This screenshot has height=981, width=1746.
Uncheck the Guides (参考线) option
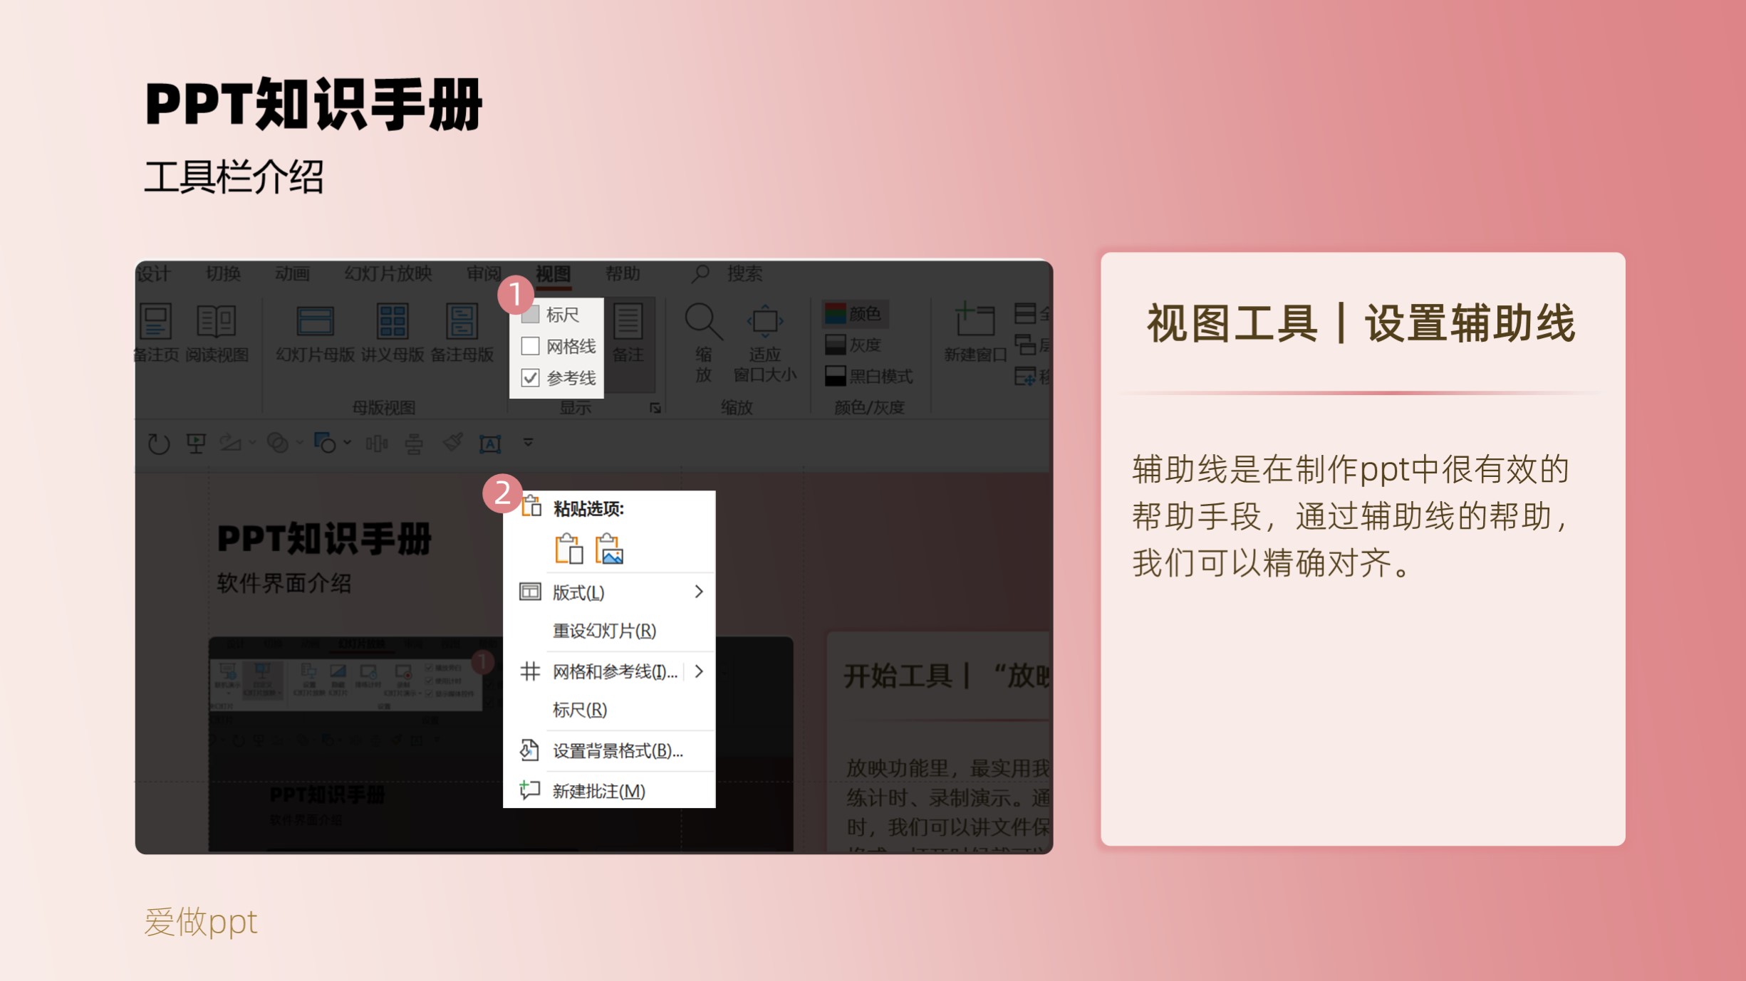point(529,378)
